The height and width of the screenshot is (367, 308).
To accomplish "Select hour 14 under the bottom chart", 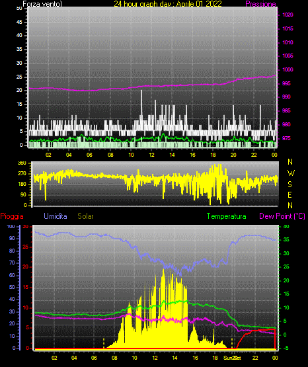I will pos(174,358).
